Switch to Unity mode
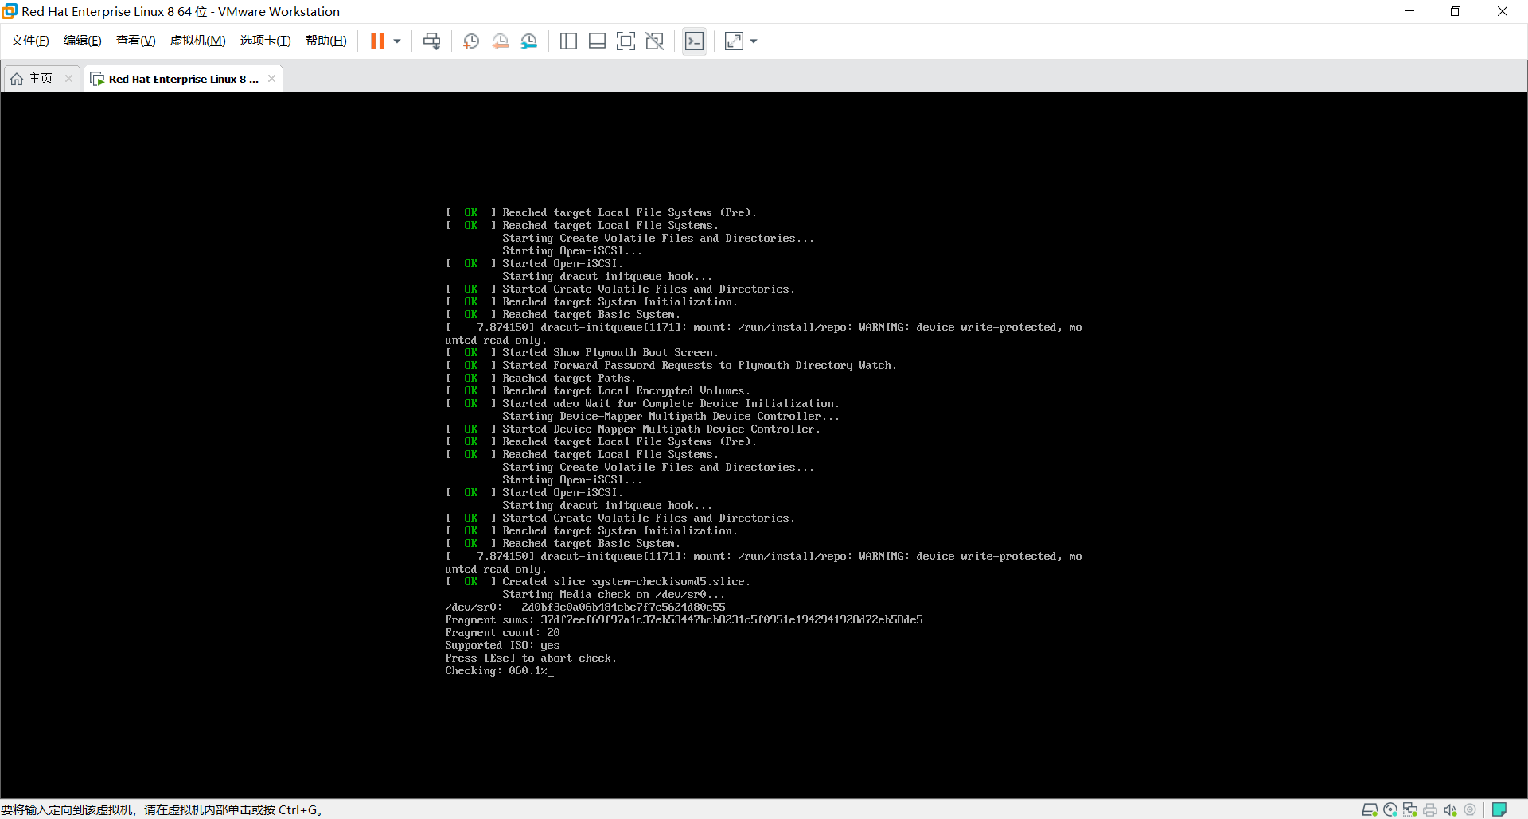Image resolution: width=1528 pixels, height=819 pixels. coord(655,41)
